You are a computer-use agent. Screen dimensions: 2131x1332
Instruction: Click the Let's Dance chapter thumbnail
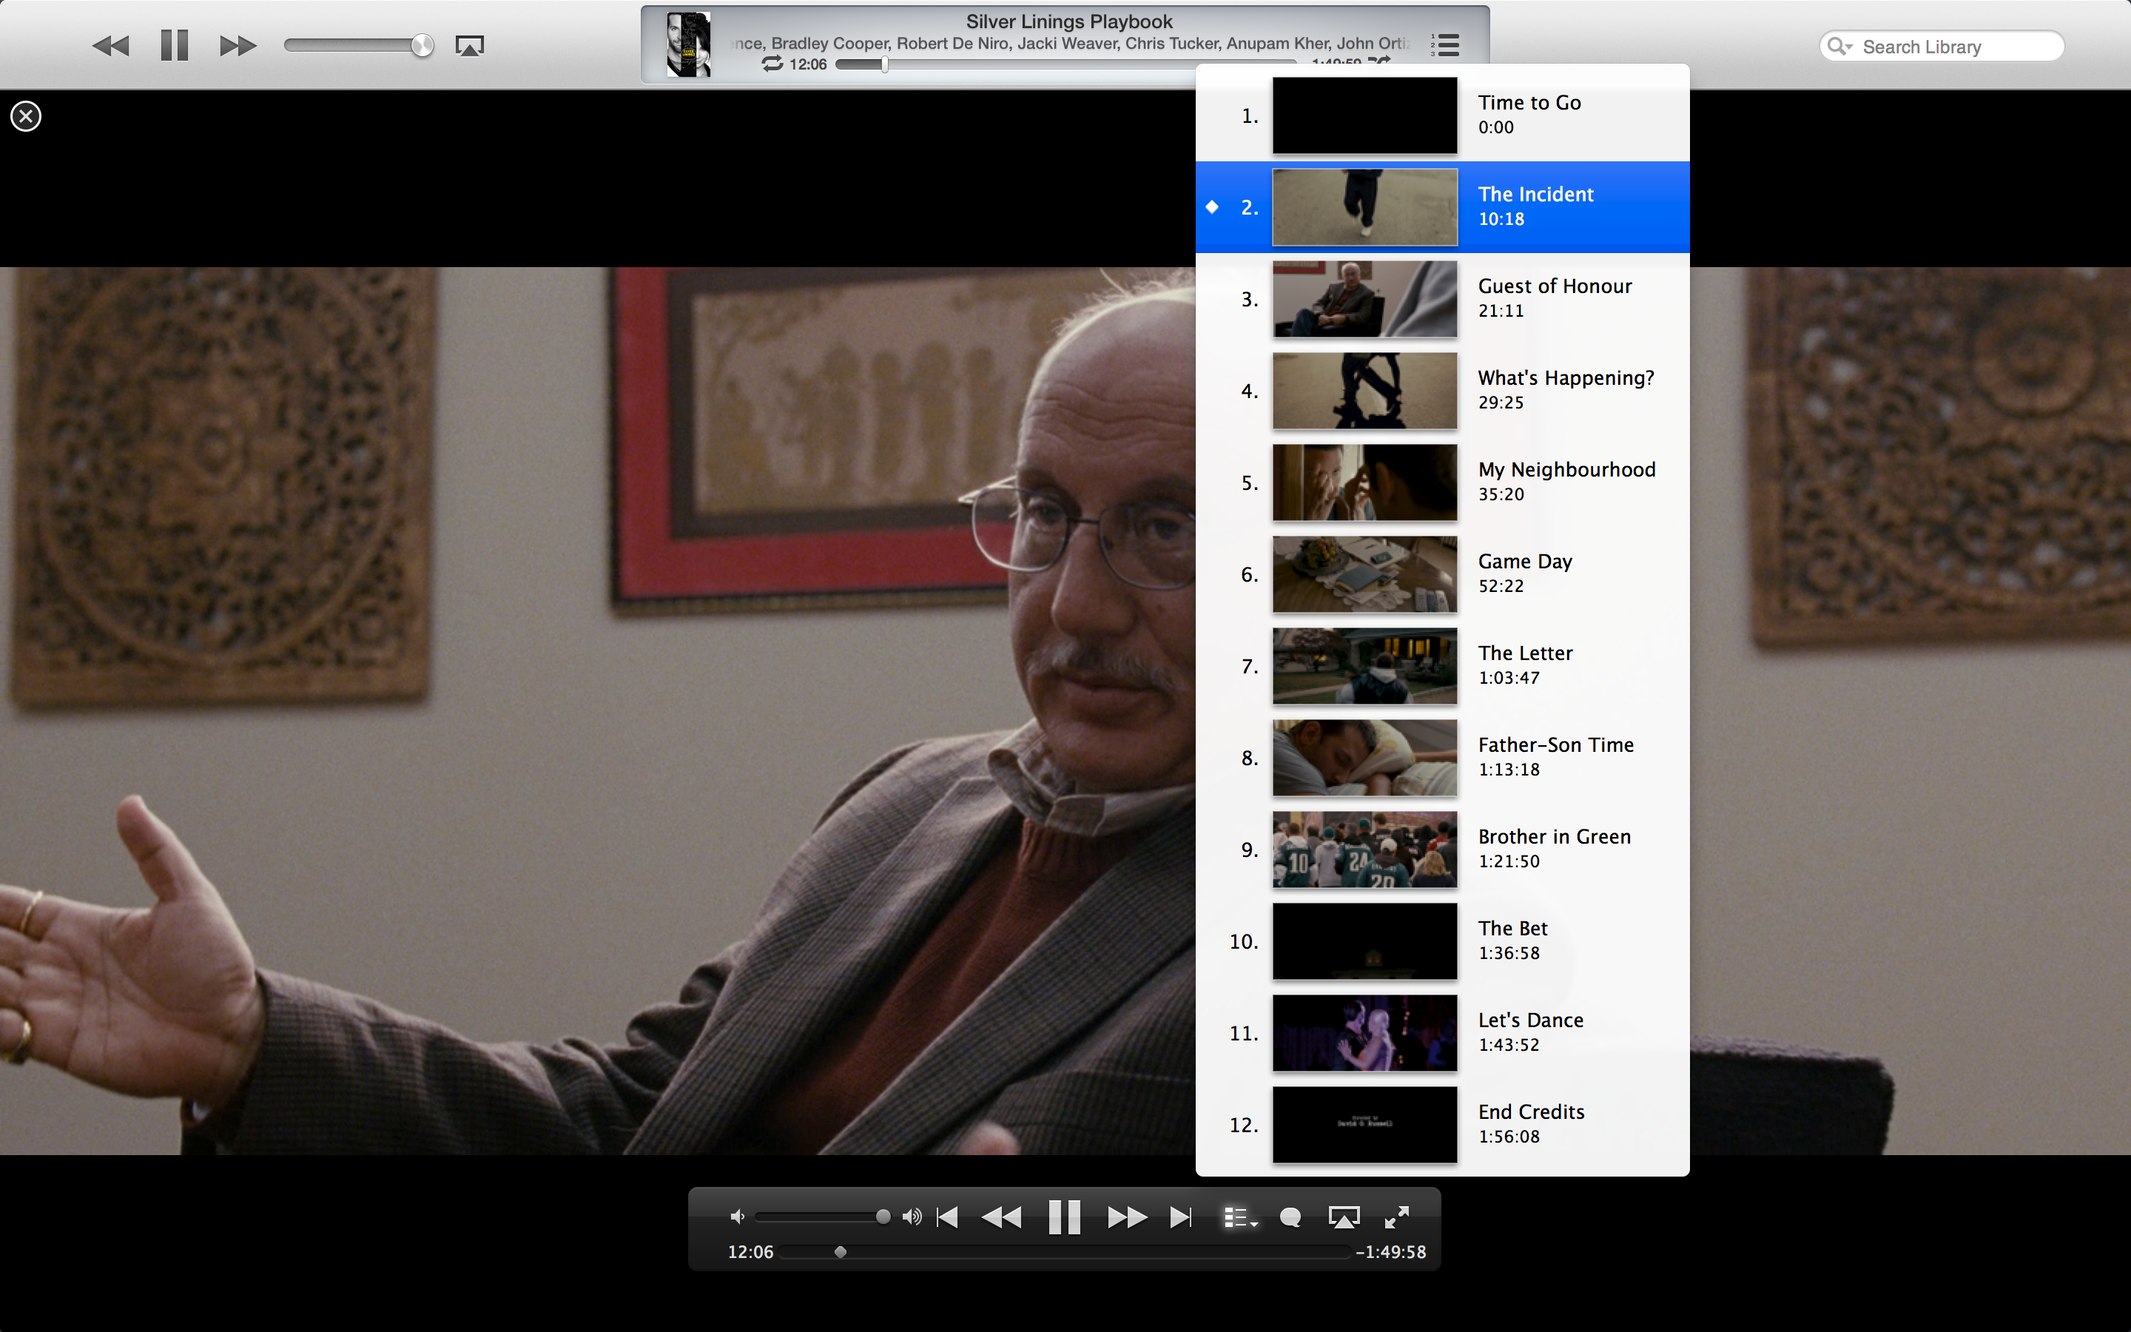pos(1365,1032)
